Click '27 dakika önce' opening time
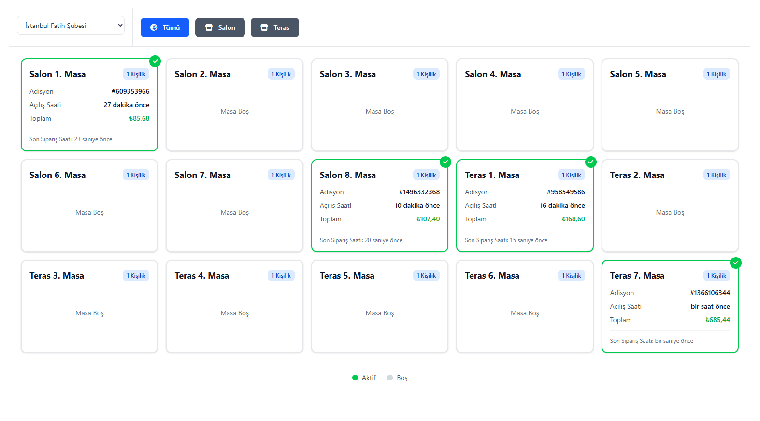Viewport: 760px width, 421px height. click(x=127, y=105)
